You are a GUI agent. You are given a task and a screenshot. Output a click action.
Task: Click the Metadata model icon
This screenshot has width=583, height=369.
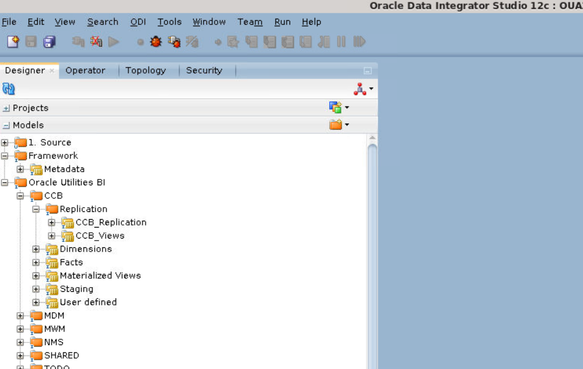click(x=36, y=170)
